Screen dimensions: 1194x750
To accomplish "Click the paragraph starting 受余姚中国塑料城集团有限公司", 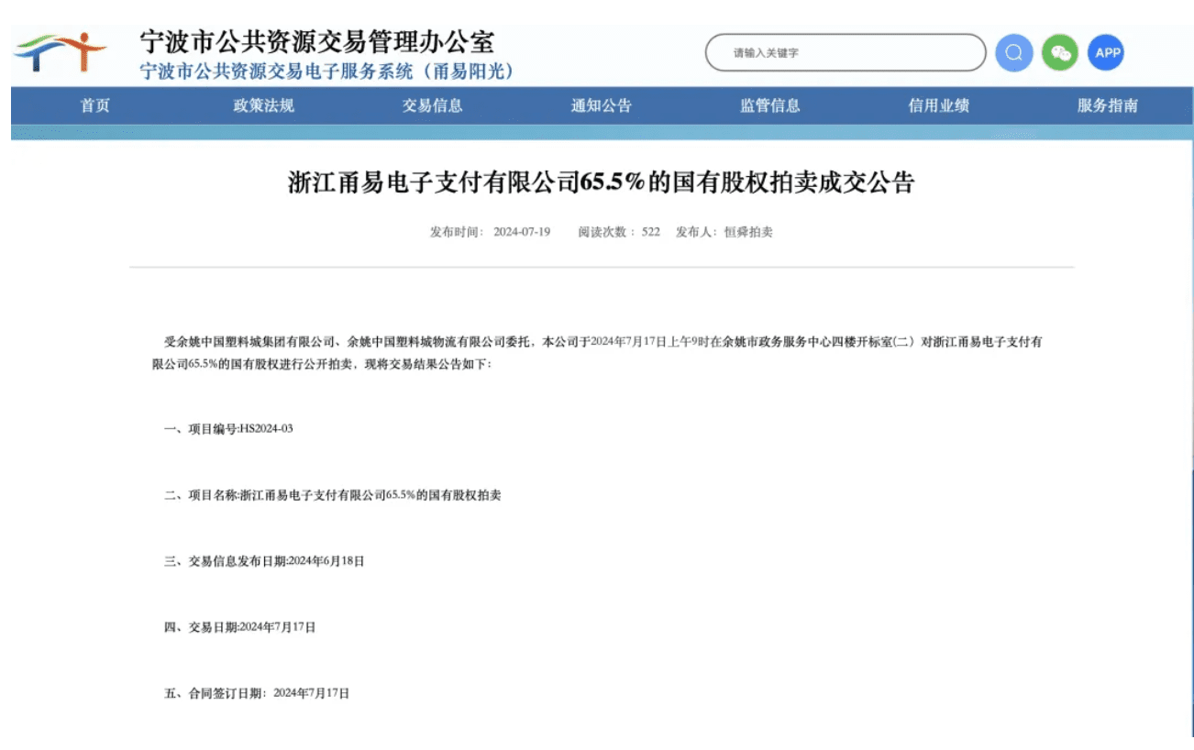I will 598,353.
